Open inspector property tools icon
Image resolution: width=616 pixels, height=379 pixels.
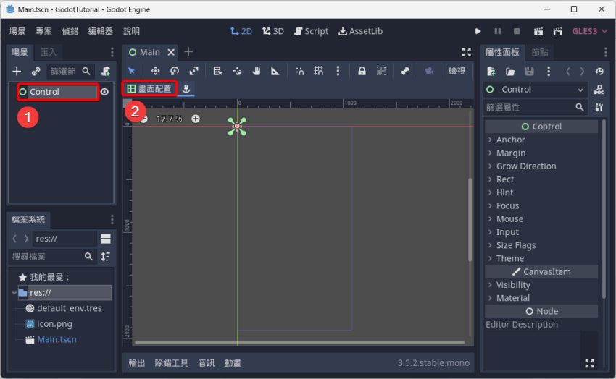[599, 107]
